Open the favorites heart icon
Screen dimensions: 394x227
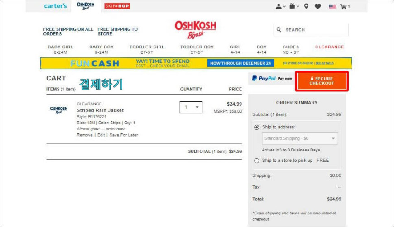pyautogui.click(x=317, y=6)
